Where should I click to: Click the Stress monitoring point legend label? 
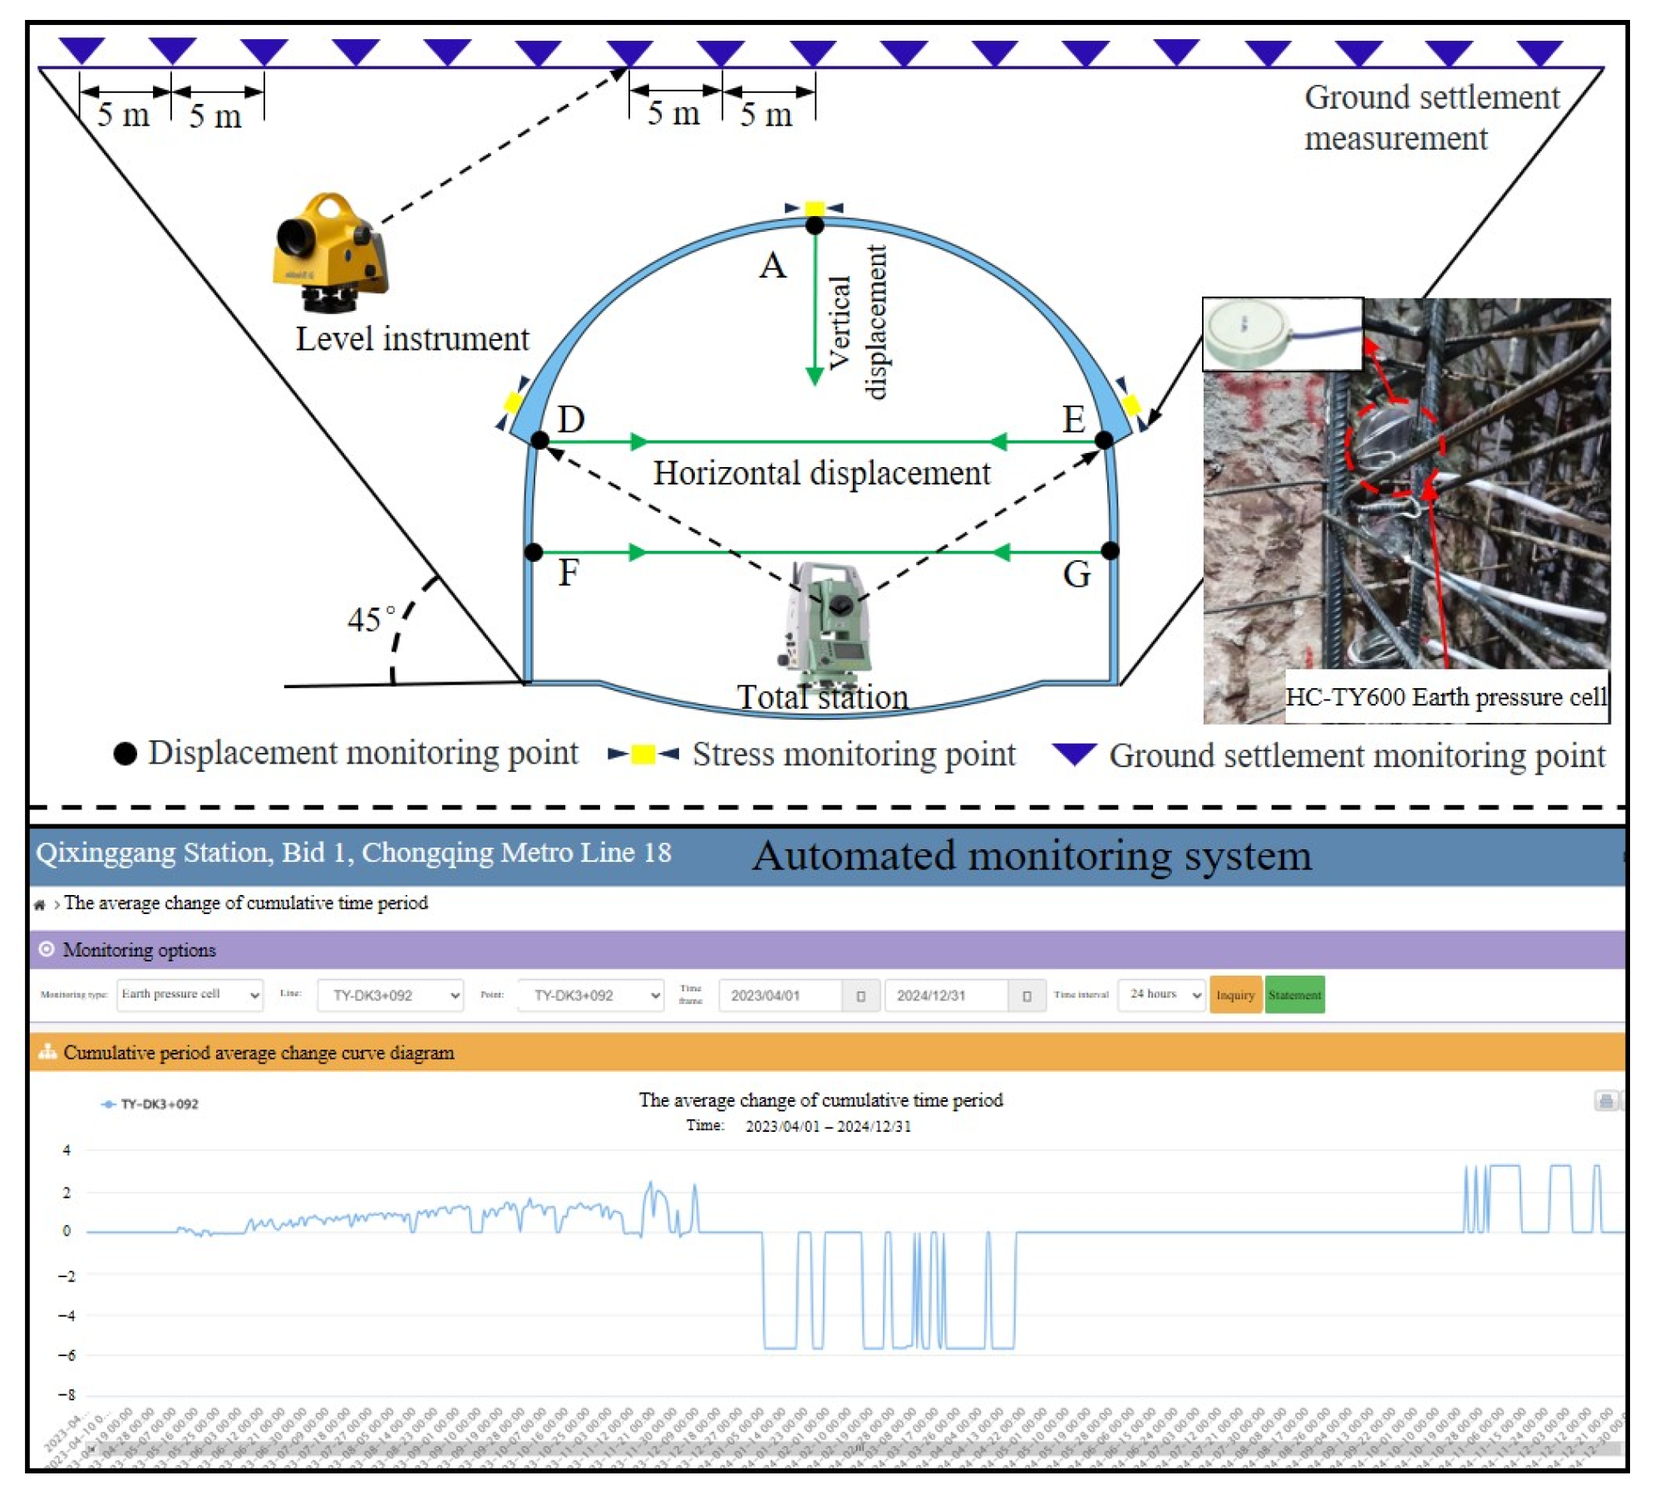[x=854, y=754]
